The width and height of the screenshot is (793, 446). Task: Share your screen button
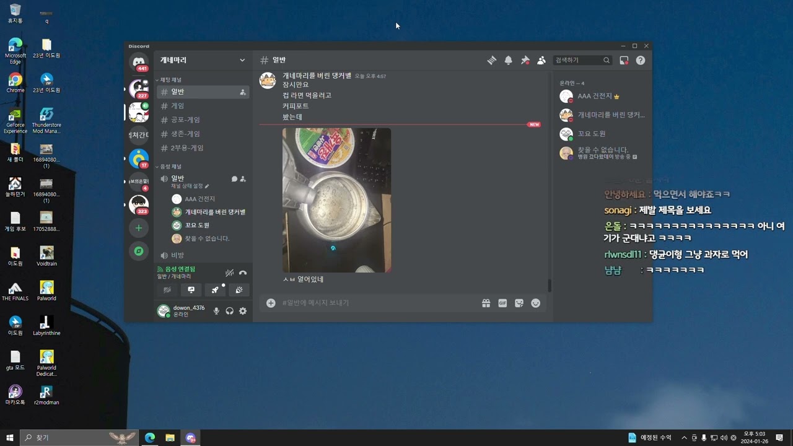tap(191, 290)
